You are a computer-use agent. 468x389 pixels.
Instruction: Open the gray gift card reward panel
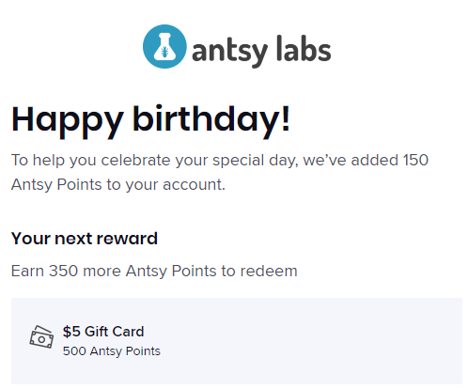pyautogui.click(x=237, y=341)
